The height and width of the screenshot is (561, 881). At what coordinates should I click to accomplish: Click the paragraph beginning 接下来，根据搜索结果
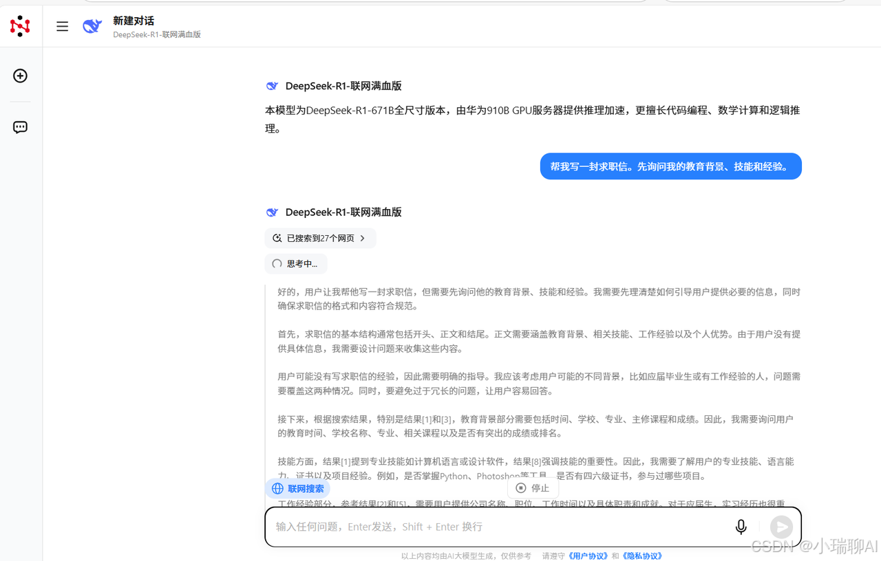[x=535, y=426]
